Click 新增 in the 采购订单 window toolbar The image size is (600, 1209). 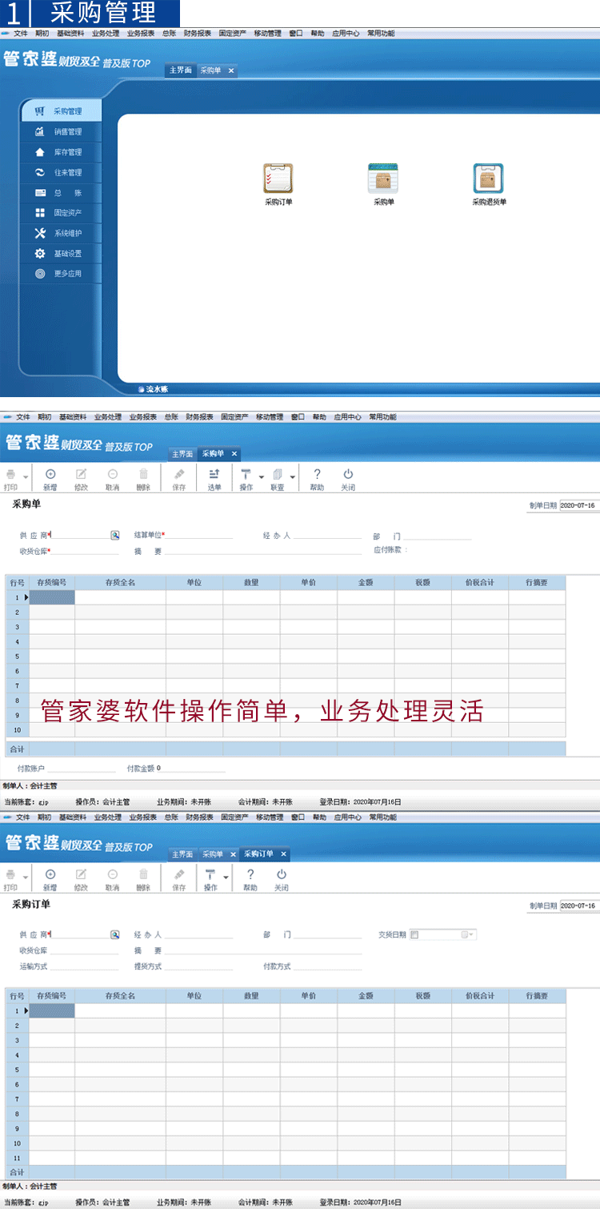click(50, 880)
